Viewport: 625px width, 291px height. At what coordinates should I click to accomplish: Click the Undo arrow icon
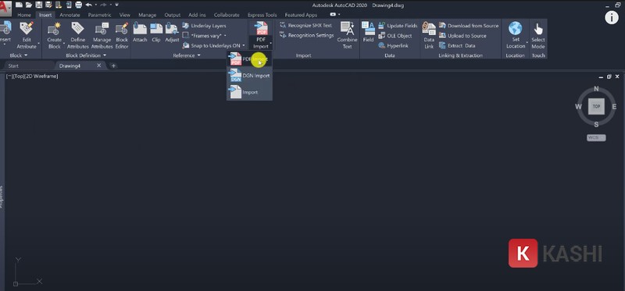[x=89, y=5]
